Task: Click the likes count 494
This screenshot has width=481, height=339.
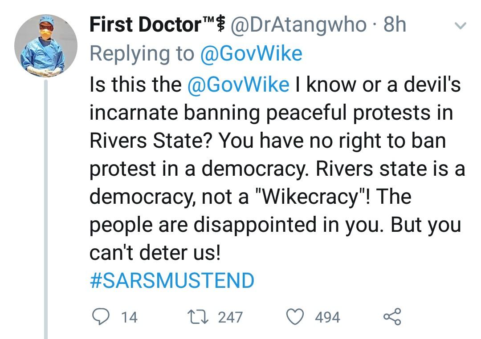Action: (x=327, y=317)
